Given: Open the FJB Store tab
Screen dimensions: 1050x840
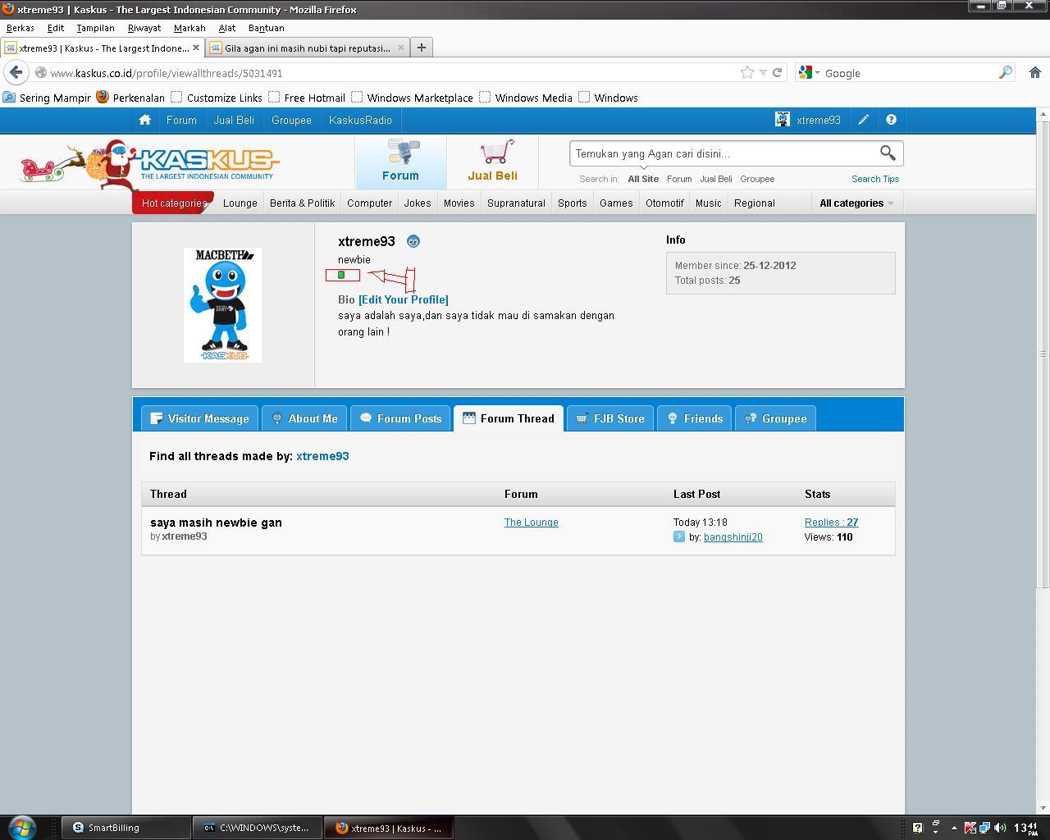Looking at the screenshot, I should click(x=609, y=418).
